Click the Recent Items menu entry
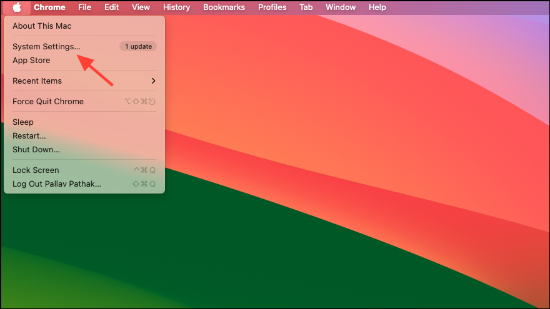This screenshot has width=550, height=309. tap(84, 81)
